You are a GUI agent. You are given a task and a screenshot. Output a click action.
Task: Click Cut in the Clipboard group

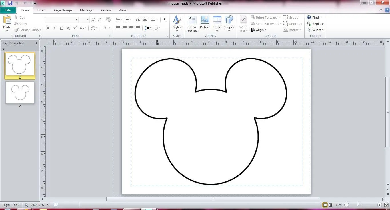click(x=19, y=17)
